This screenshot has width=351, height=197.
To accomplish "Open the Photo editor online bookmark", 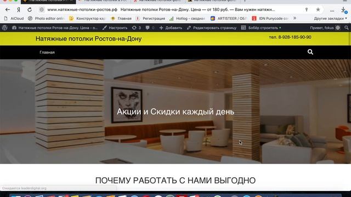I will coord(46,18).
